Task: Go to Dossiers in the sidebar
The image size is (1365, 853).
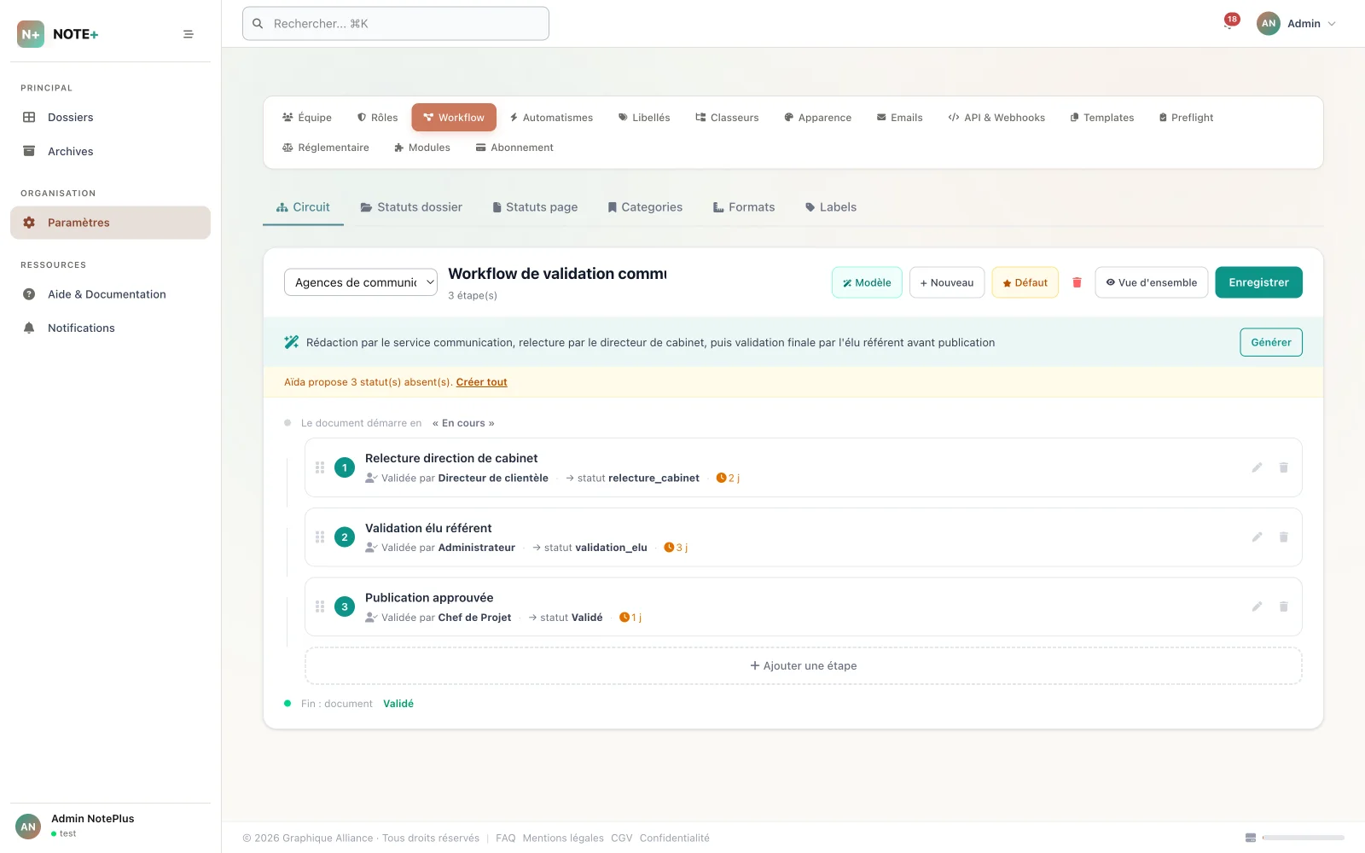Action: 110,118
